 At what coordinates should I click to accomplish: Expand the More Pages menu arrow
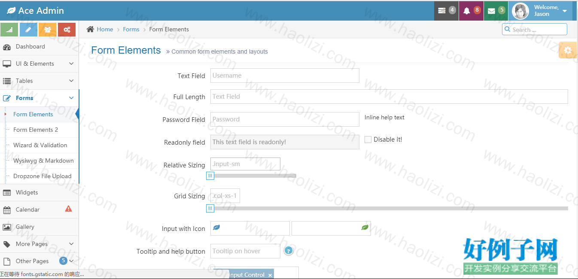71,244
